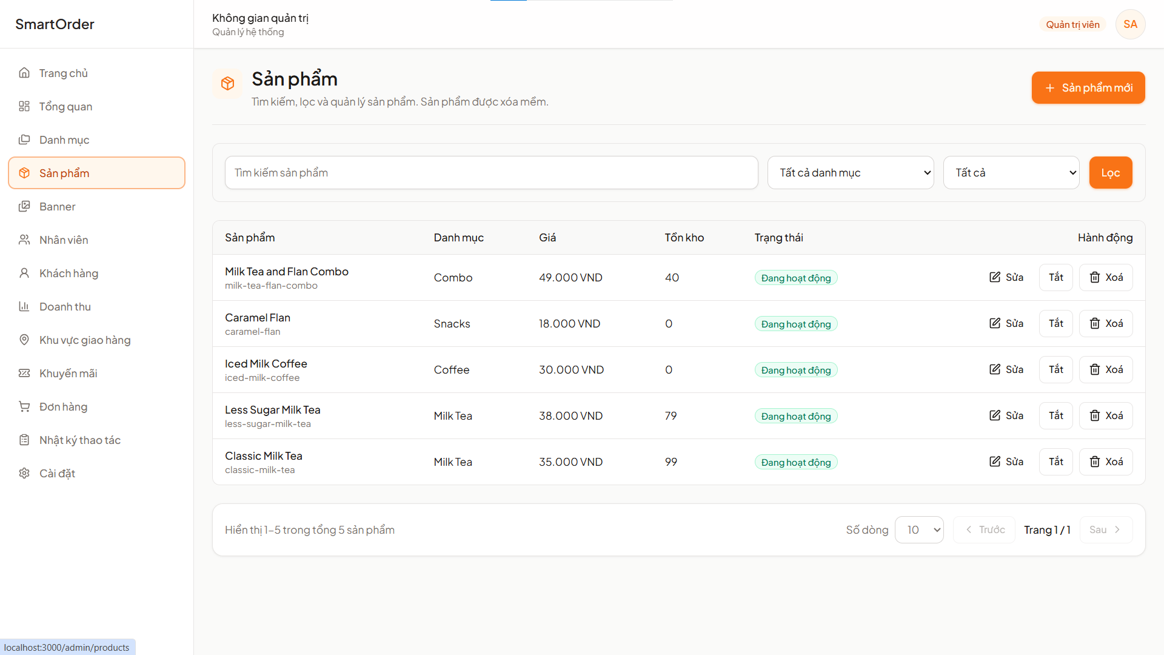This screenshot has width=1164, height=655.
Task: Click the 38.000 VND price cell
Action: (x=570, y=415)
